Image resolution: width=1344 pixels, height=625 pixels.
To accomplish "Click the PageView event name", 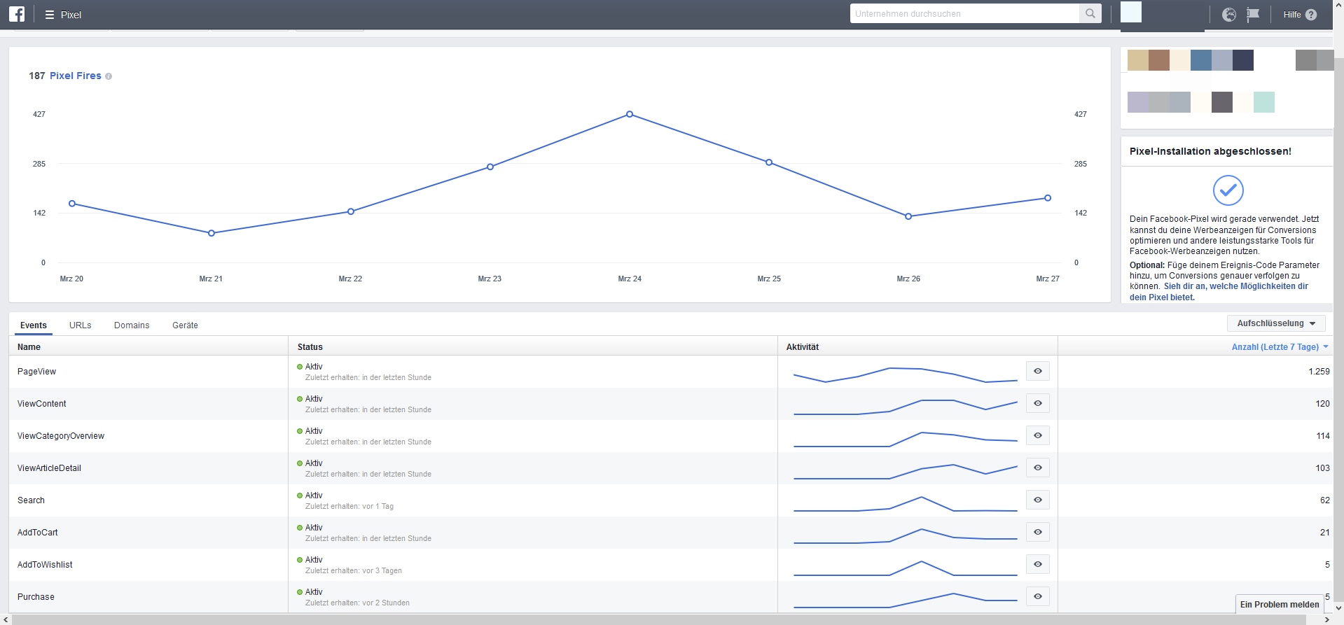I will [36, 372].
